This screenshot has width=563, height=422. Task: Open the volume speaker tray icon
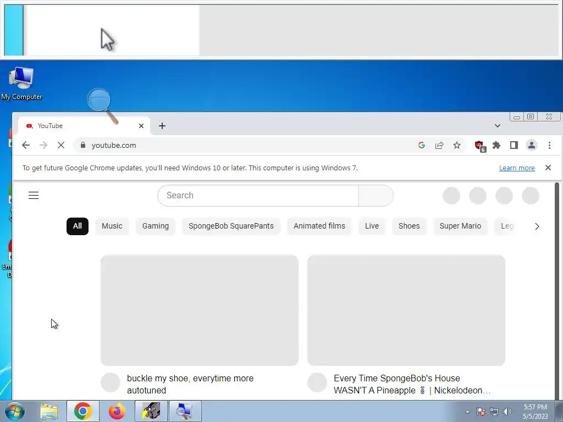507,412
